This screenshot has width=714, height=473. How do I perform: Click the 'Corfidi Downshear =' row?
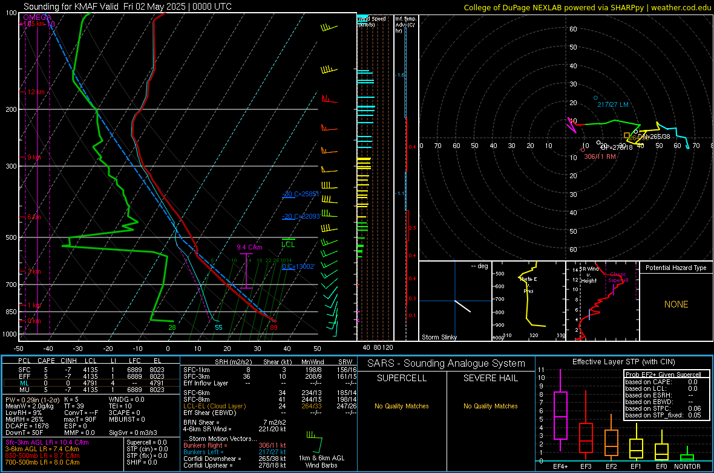click(x=235, y=459)
